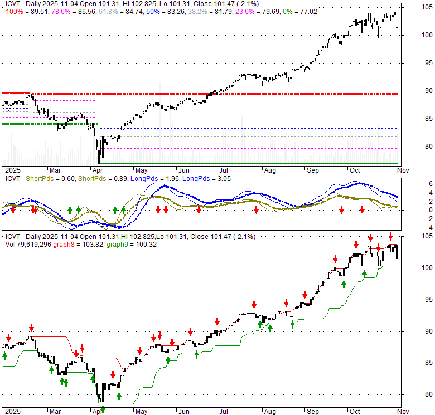This screenshot has height=415, width=435.
Task: Click the bottom chart title 'ICVT - Daily 2025-11-04'
Action: (x=42, y=237)
